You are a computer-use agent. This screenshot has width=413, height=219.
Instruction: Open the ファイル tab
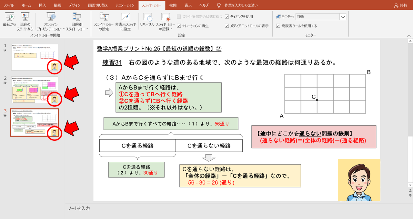(x=9, y=5)
